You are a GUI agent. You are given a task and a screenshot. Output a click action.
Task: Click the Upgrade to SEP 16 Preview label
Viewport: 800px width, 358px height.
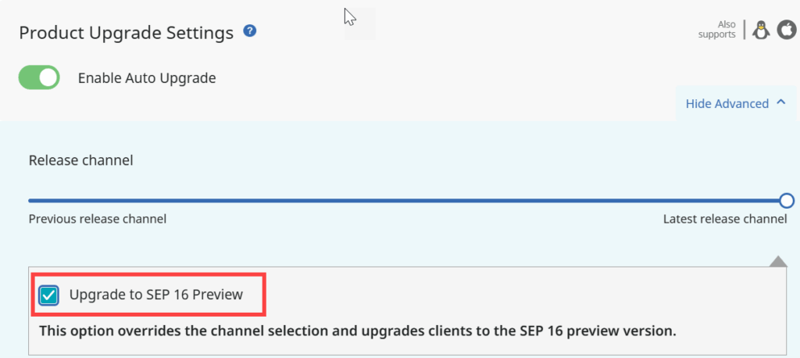point(156,295)
